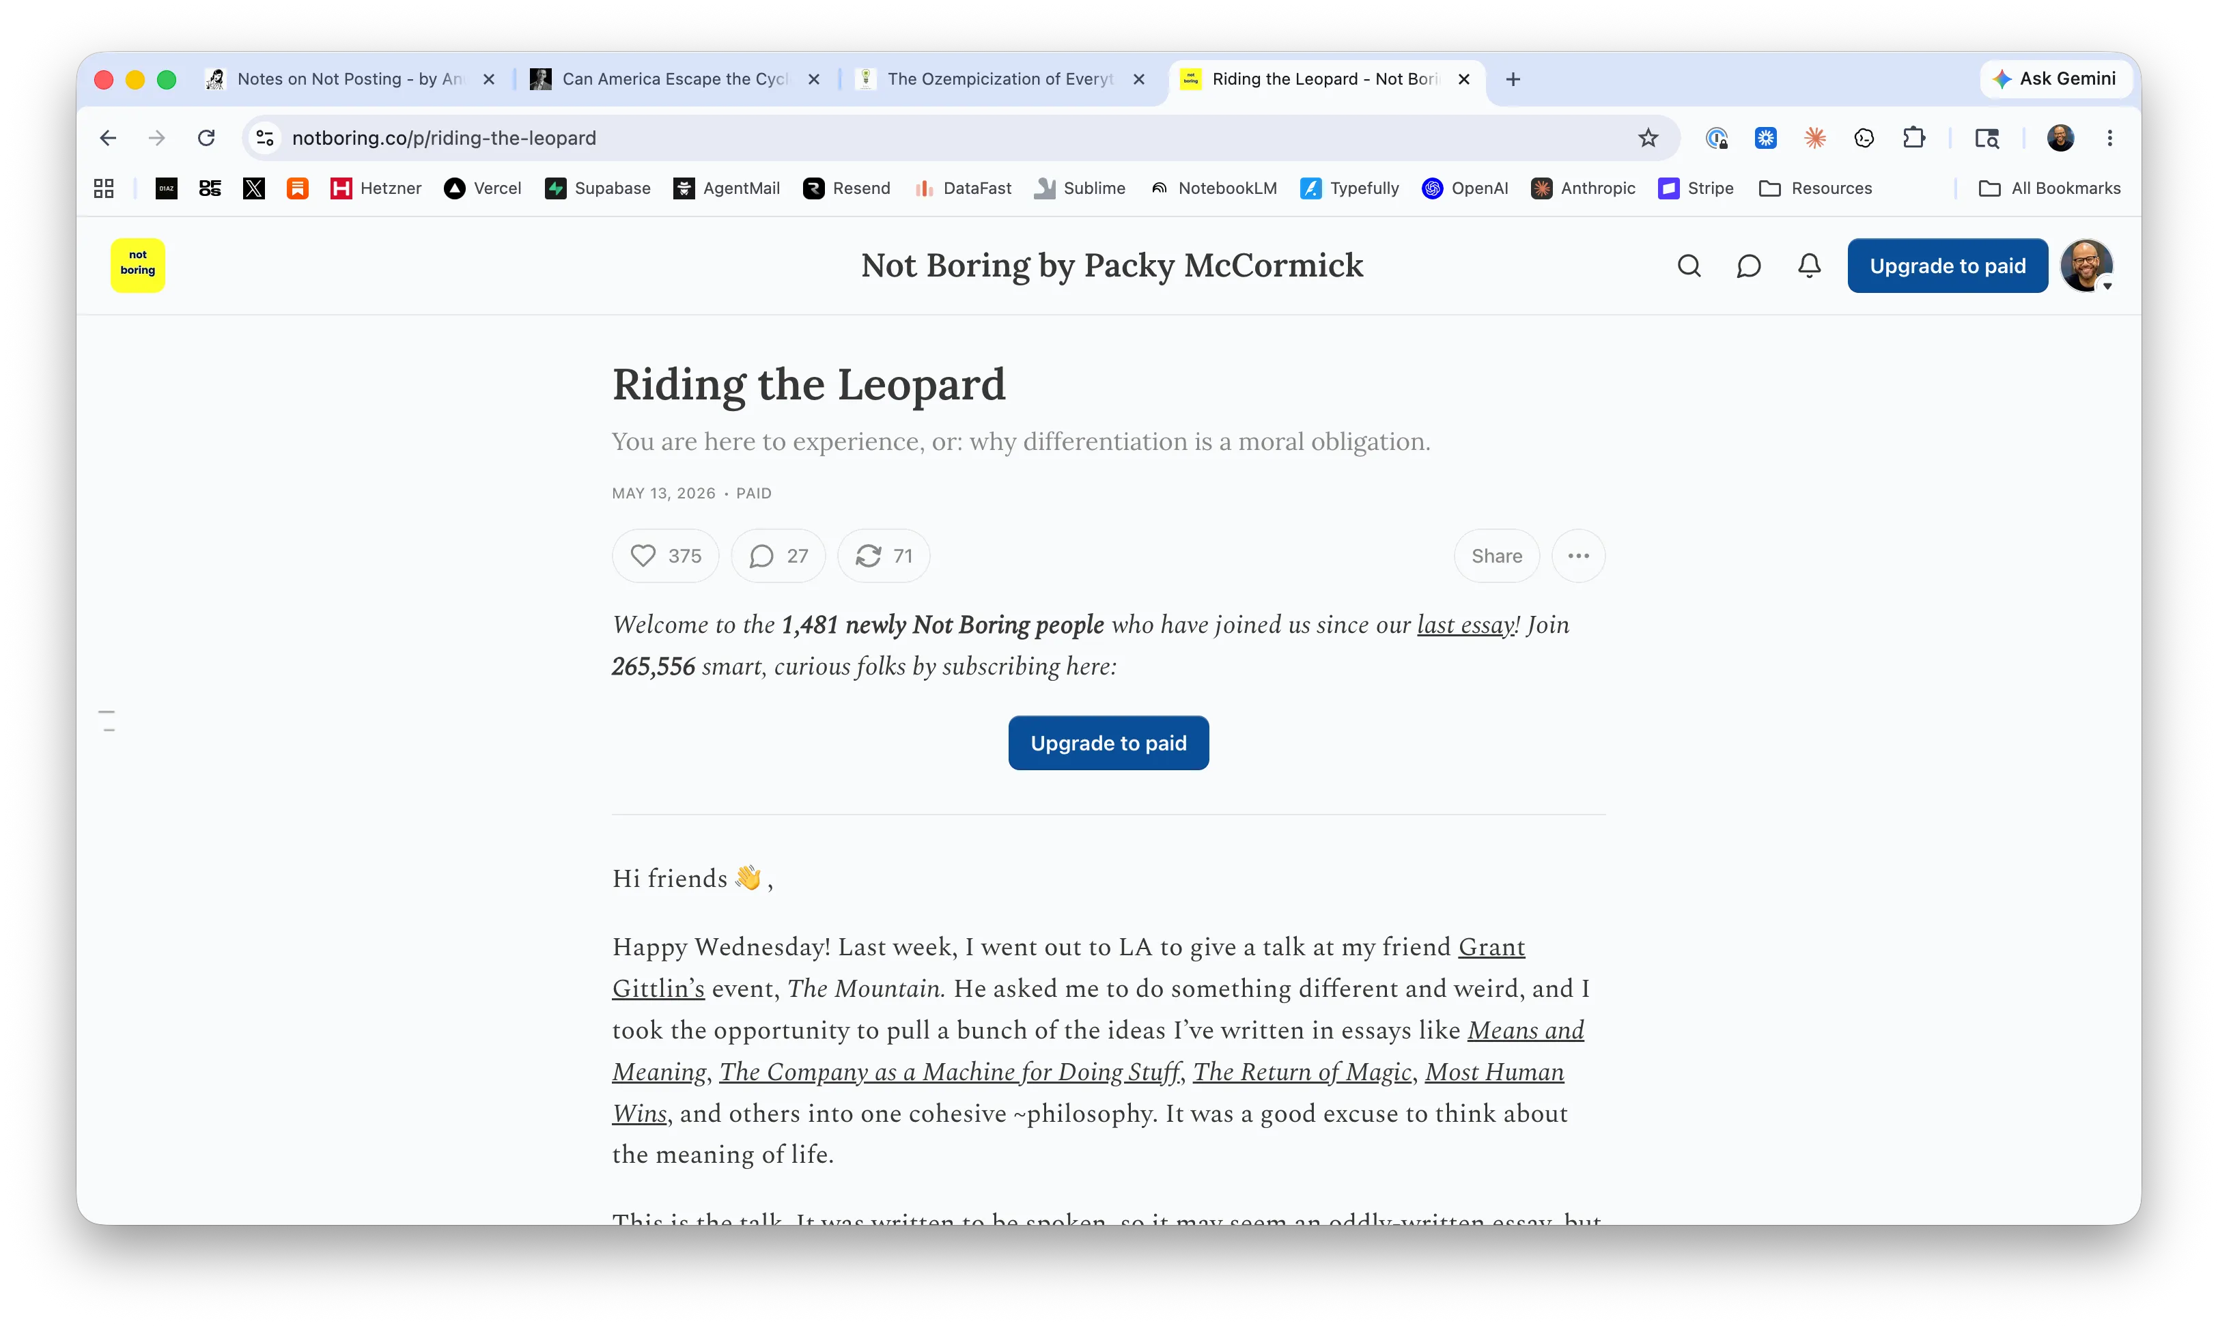Open the Supabase bookmark
This screenshot has width=2218, height=1326.
coord(598,188)
